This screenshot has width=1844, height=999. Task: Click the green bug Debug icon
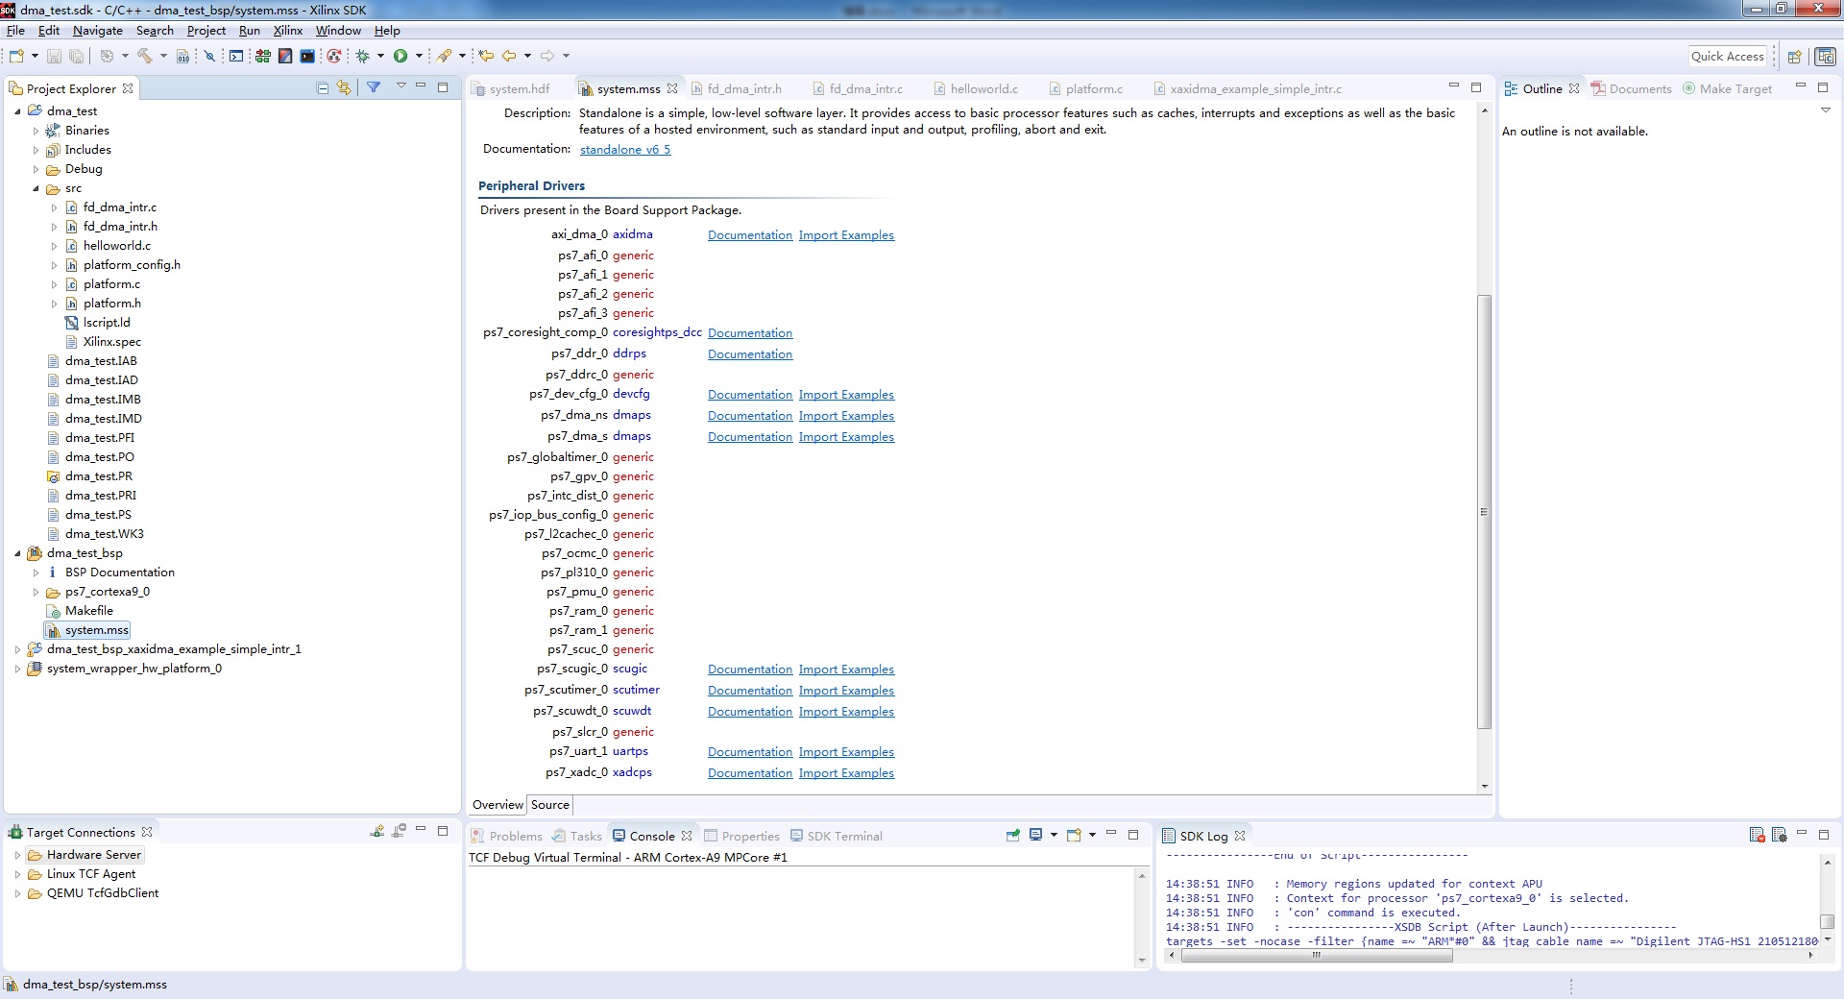363,56
